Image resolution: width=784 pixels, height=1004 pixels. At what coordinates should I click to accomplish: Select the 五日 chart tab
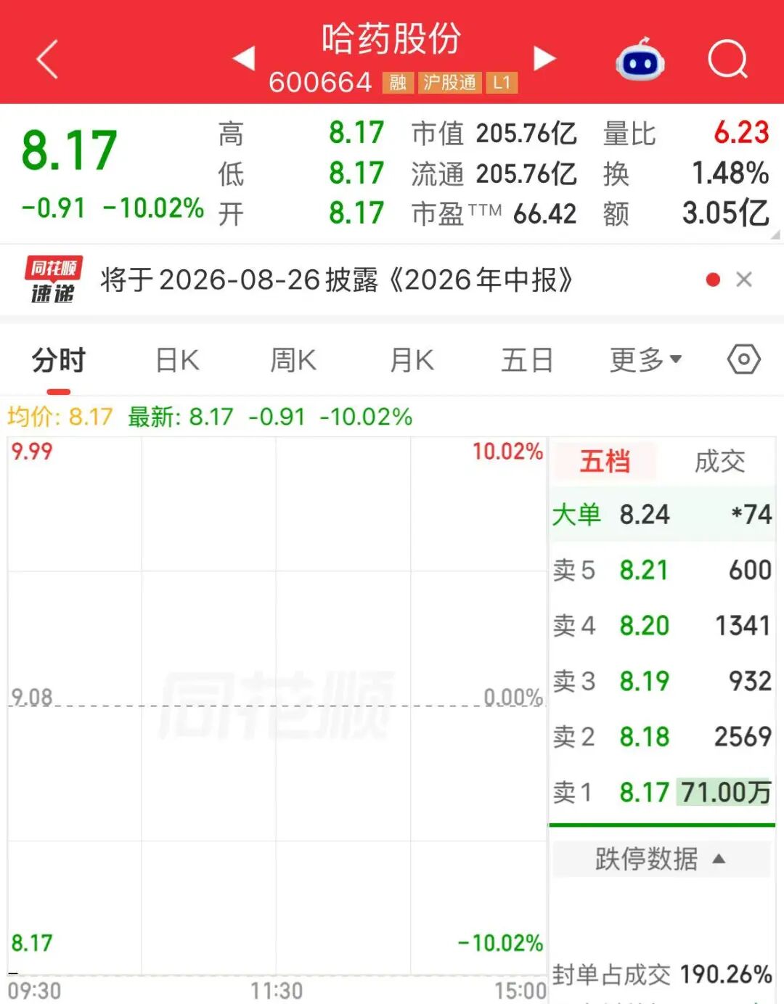point(528,360)
